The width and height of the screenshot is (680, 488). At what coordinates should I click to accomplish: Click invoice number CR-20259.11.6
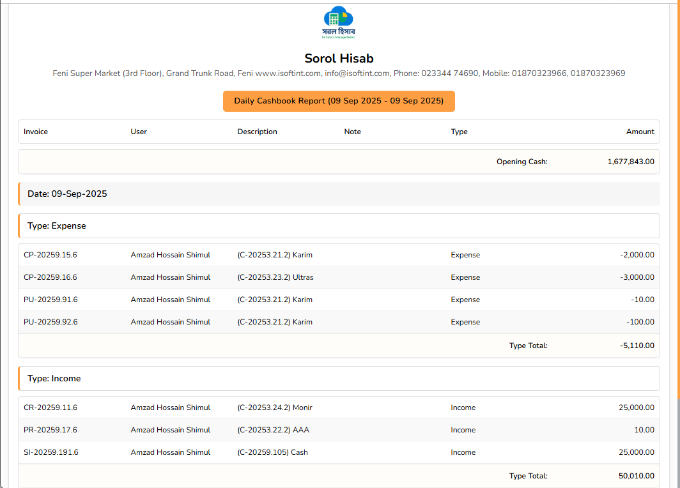50,408
